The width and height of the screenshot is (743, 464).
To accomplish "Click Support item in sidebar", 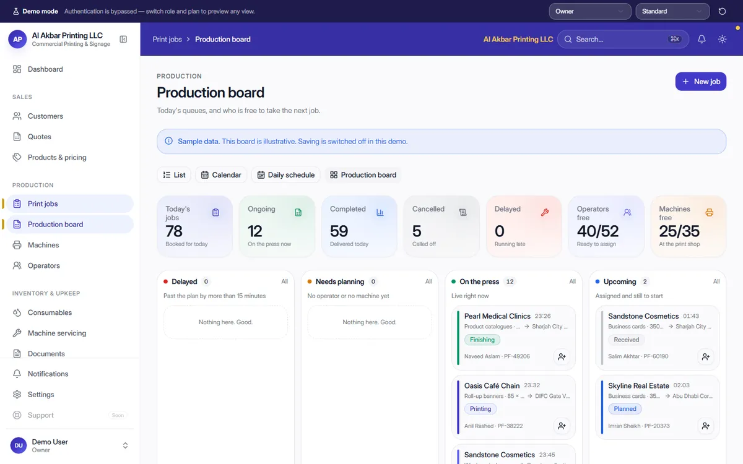I will (x=69, y=415).
